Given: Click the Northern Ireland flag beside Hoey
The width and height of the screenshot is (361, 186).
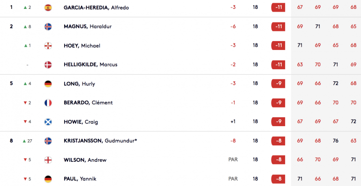Looking at the screenshot, I should pyautogui.click(x=48, y=46).
